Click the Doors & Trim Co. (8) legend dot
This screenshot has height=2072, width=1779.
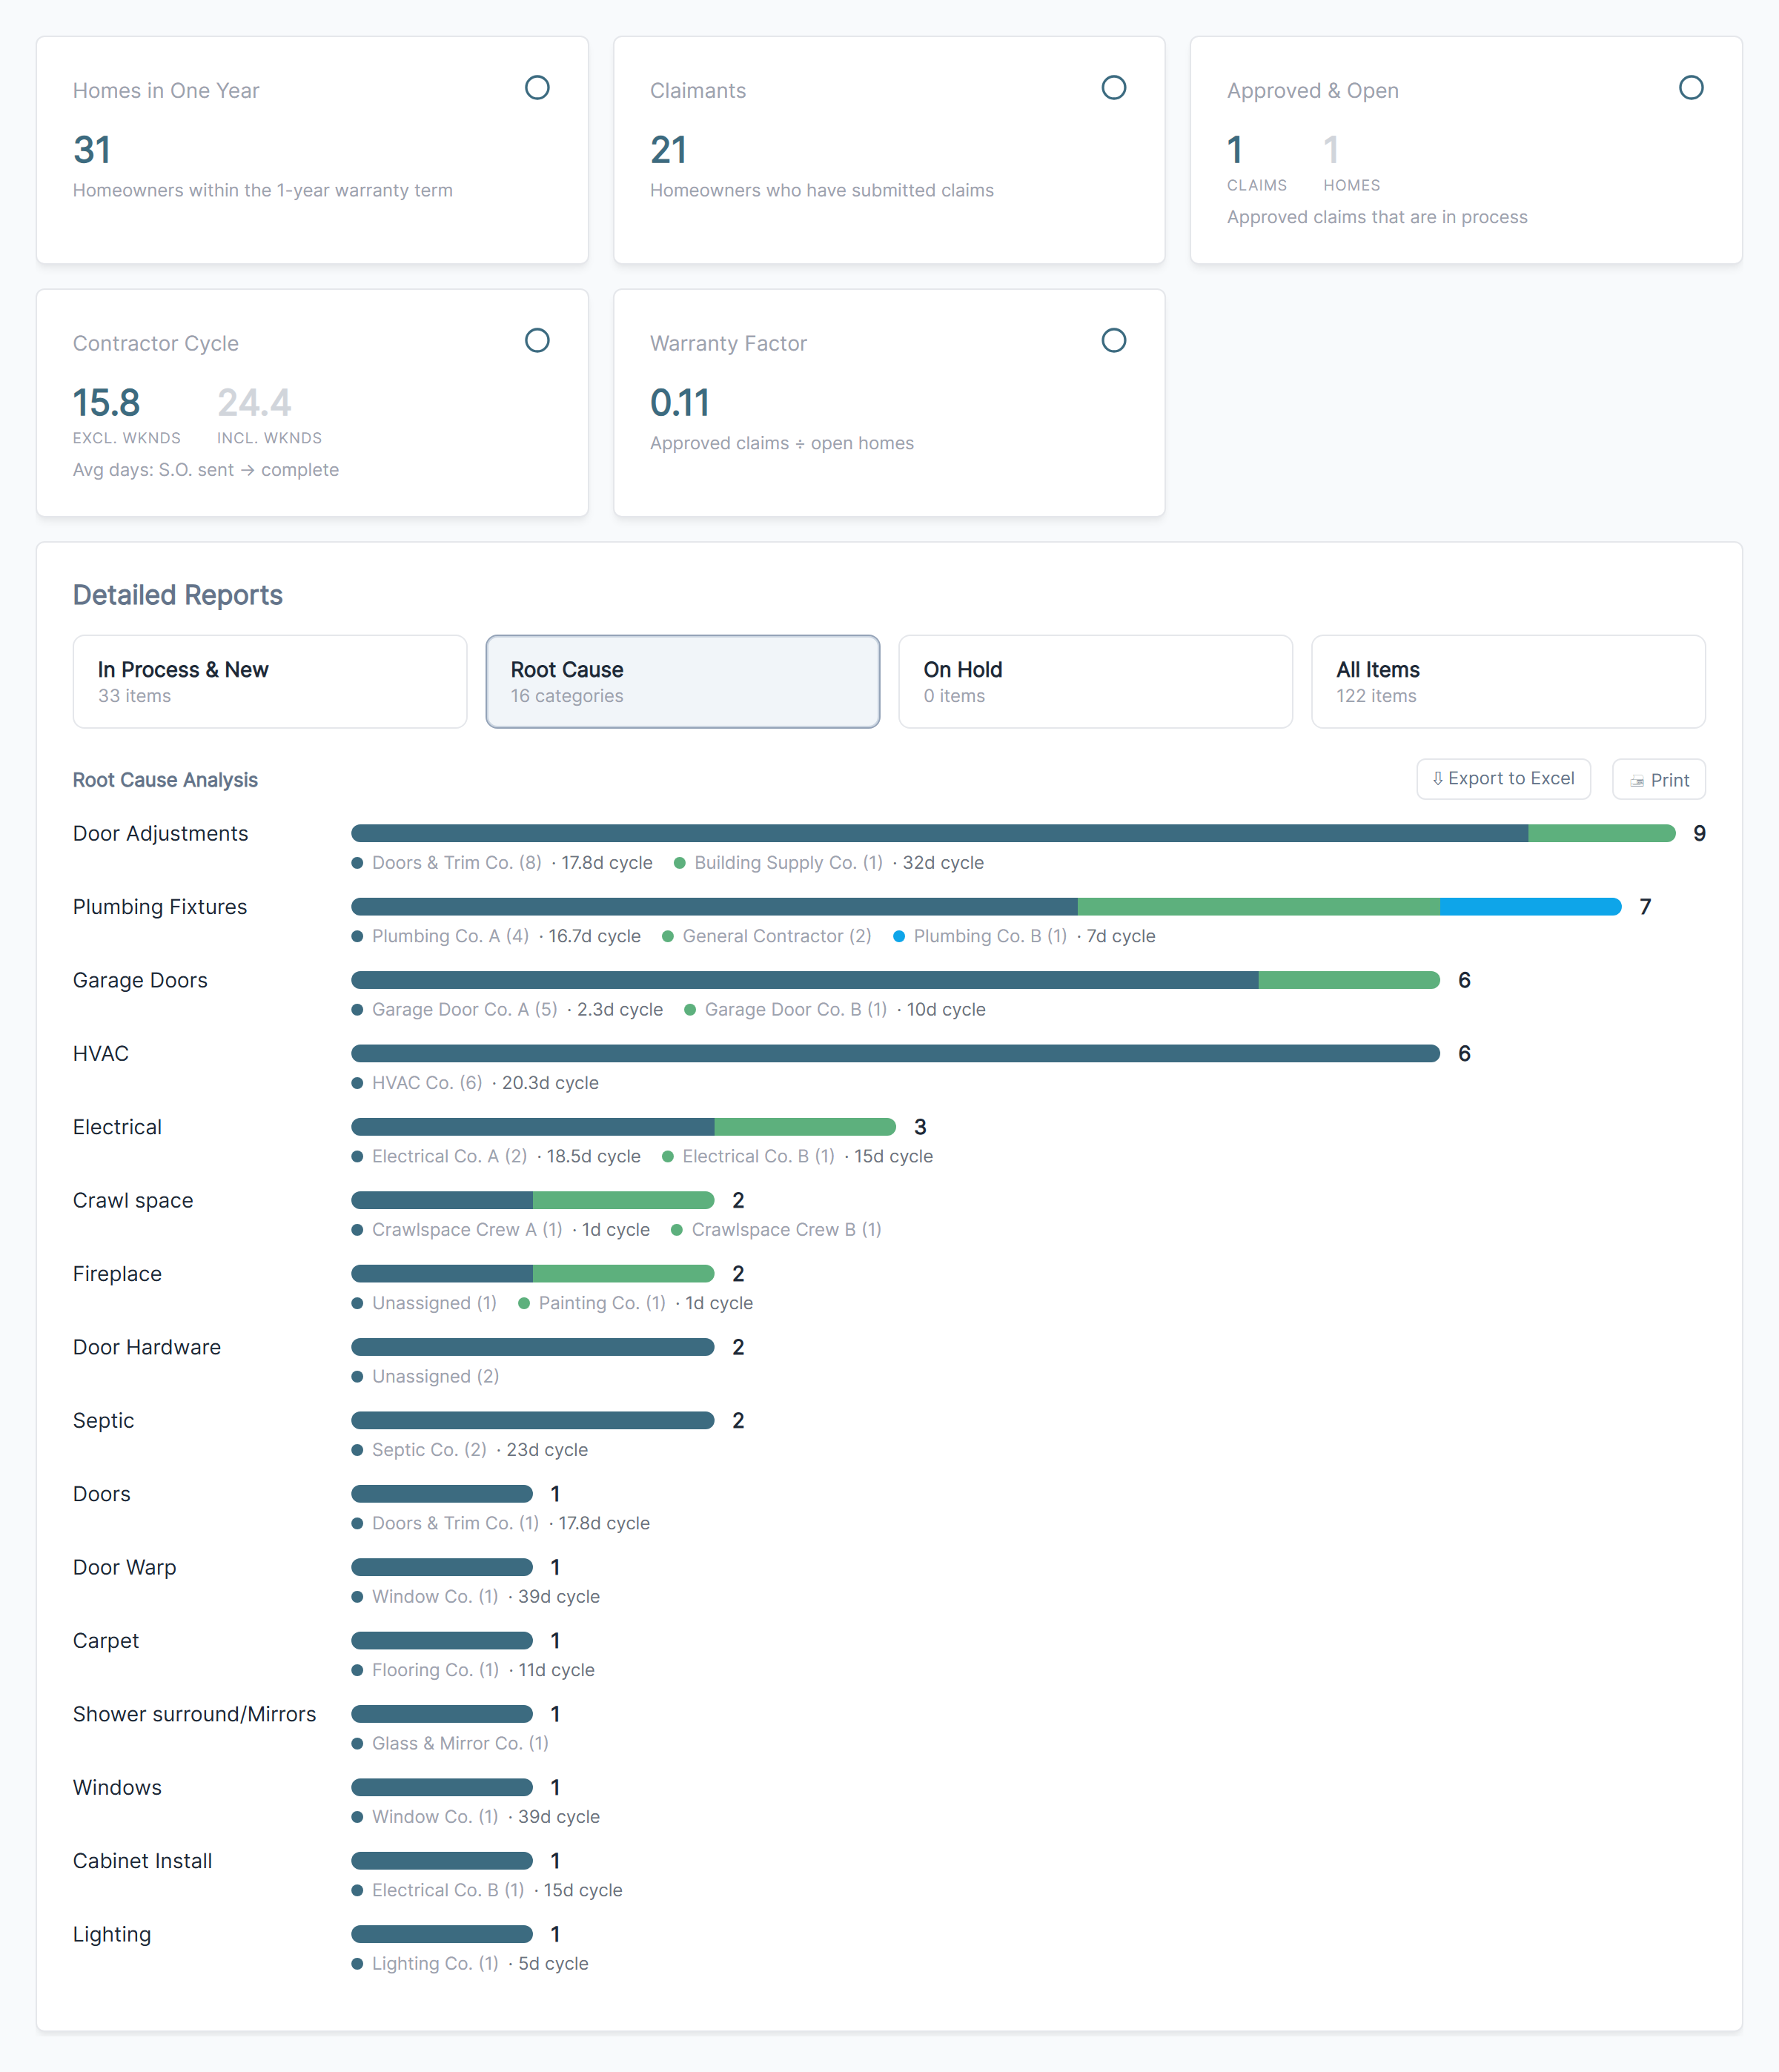click(x=357, y=863)
